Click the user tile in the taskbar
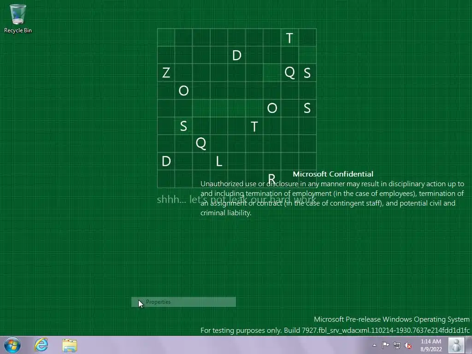 [x=457, y=345]
